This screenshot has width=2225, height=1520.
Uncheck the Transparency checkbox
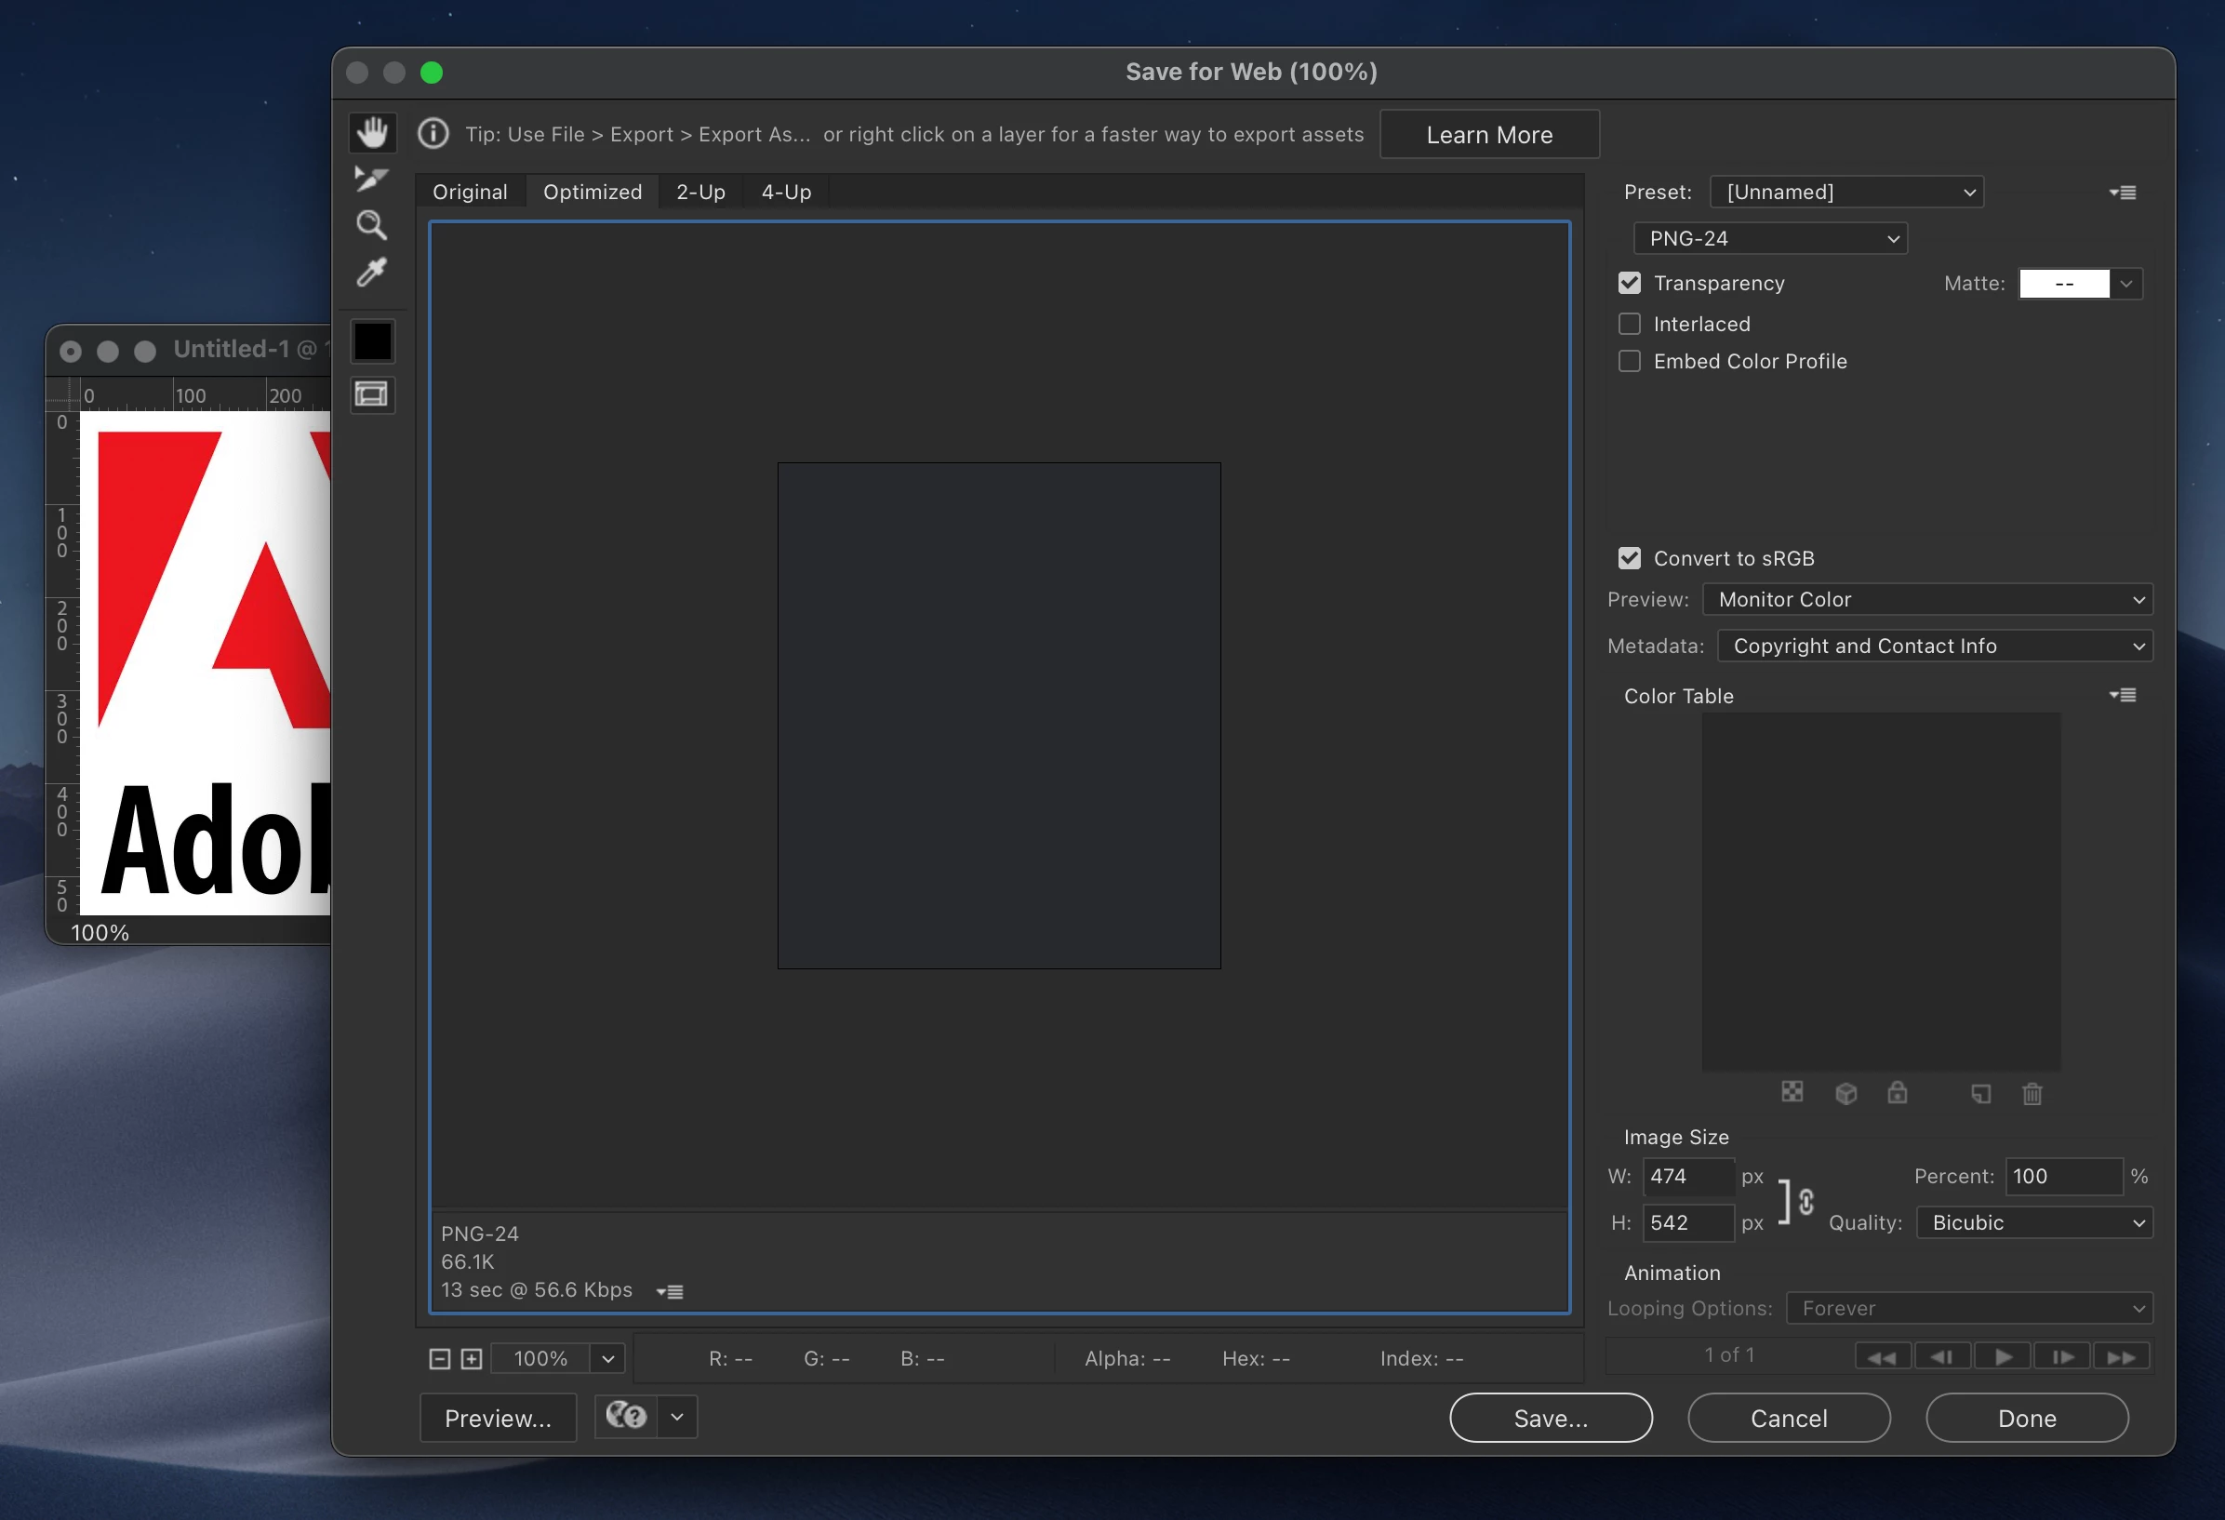pos(1630,284)
